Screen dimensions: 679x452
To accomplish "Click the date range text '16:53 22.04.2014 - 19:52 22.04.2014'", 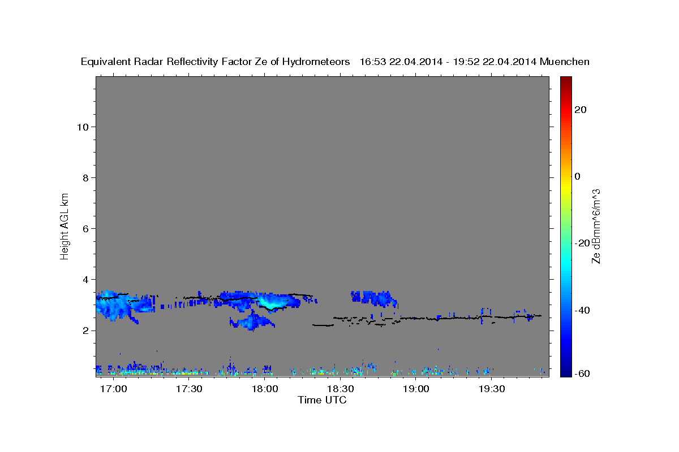I will (448, 62).
